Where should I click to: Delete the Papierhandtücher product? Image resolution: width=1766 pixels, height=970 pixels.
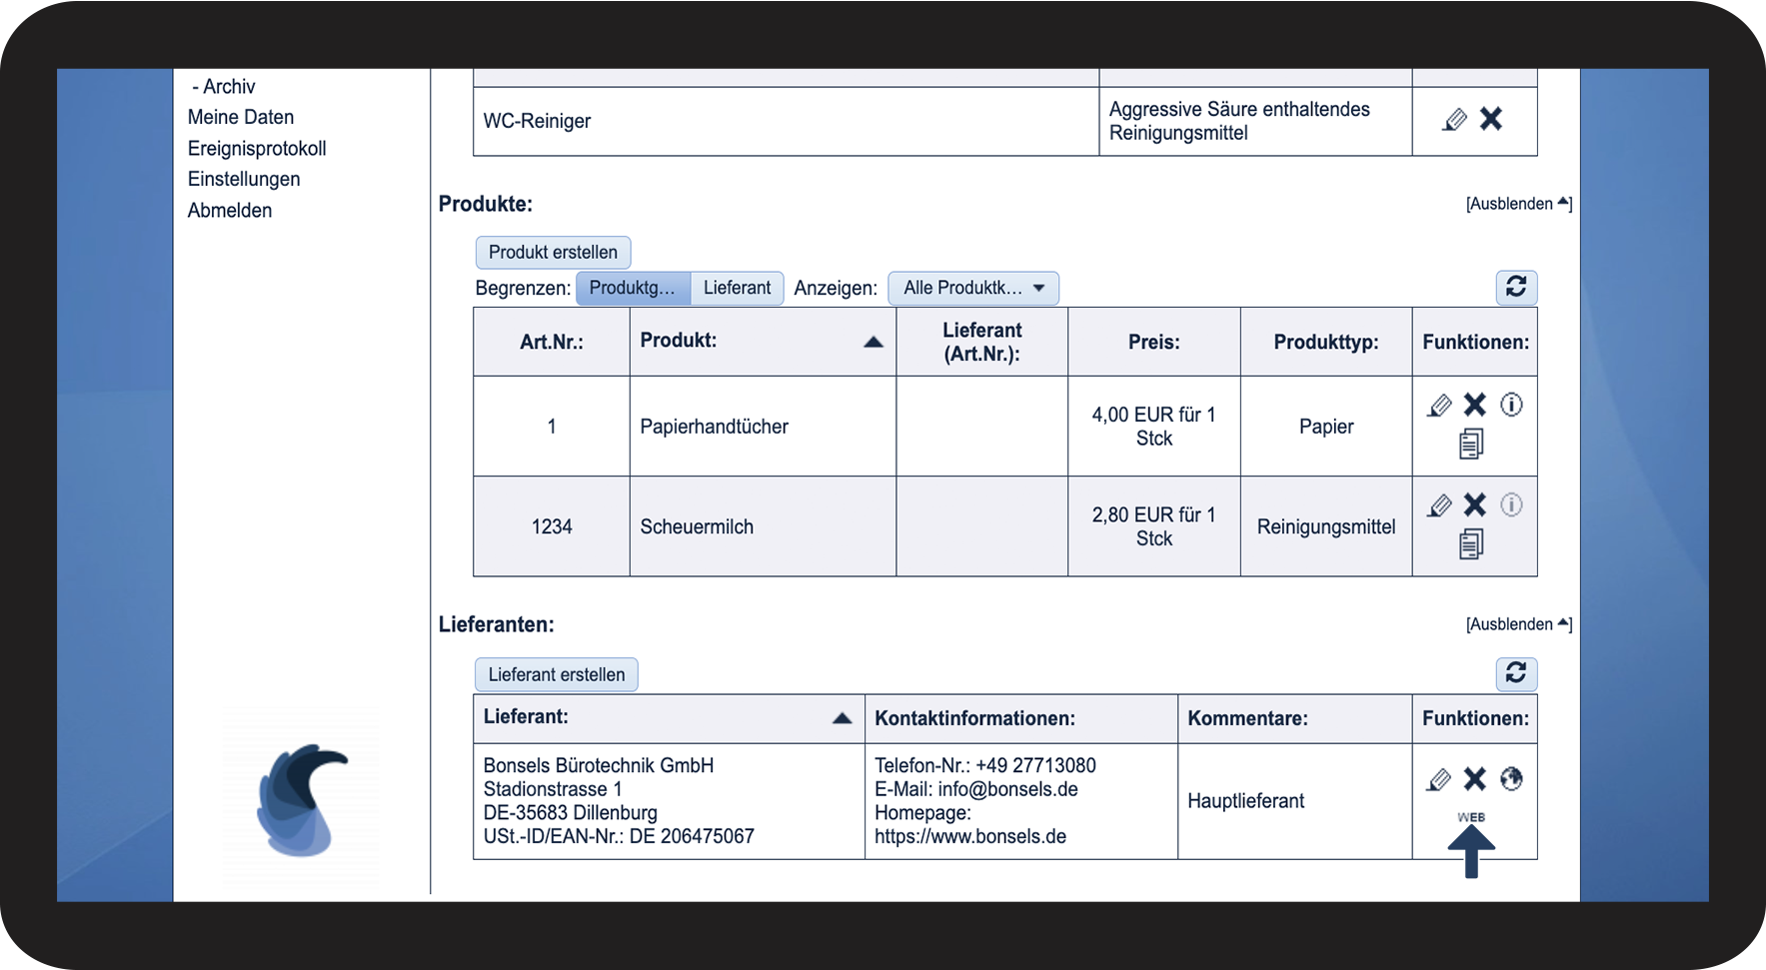click(x=1475, y=405)
